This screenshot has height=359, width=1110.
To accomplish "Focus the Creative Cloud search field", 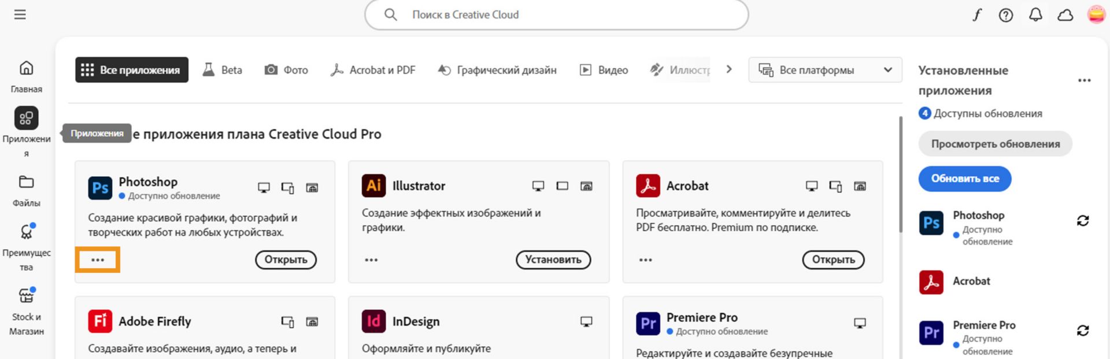I will tap(556, 14).
